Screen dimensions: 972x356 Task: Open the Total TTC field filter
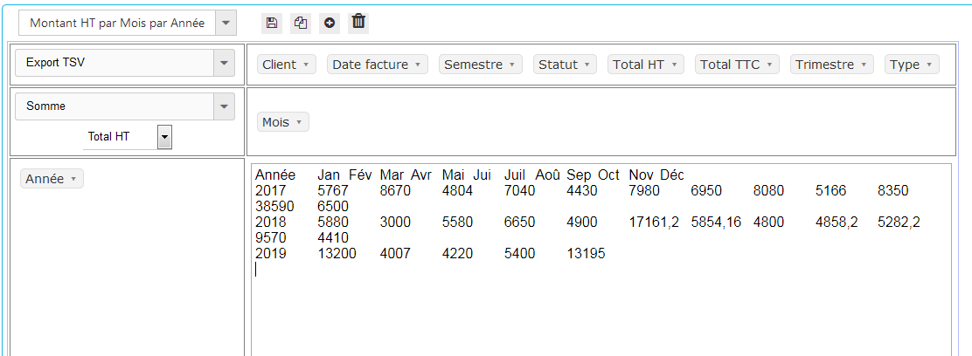point(769,65)
